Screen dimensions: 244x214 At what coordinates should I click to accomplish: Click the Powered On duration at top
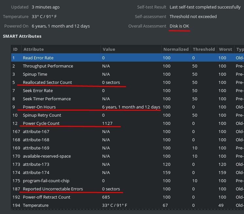[61, 26]
